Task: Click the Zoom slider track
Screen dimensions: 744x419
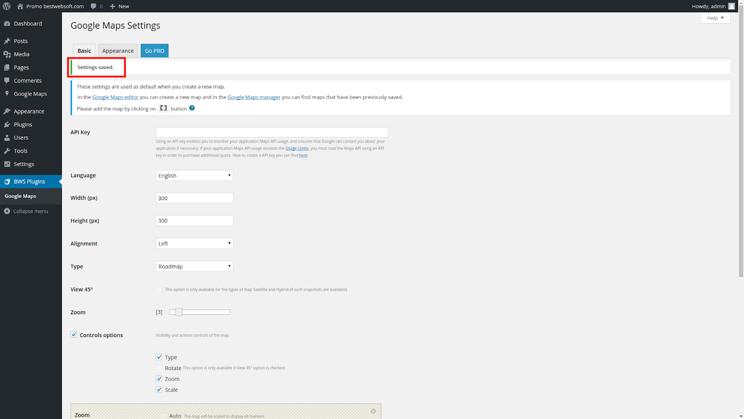Action: 200,312
